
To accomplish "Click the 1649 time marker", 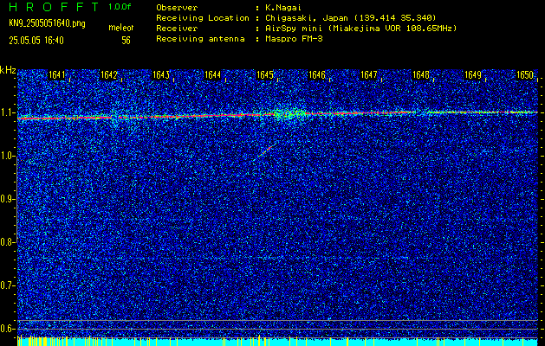I will coord(473,74).
